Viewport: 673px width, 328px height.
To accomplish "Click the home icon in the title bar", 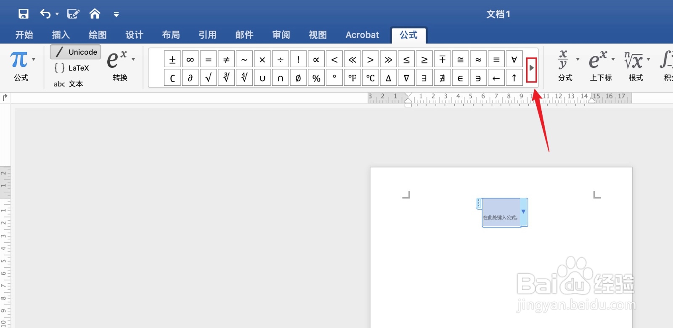I will pos(95,14).
